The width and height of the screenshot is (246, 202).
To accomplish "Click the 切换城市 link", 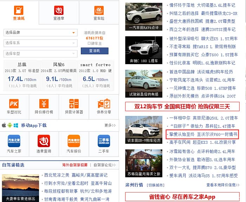I will [x=156, y=185].
